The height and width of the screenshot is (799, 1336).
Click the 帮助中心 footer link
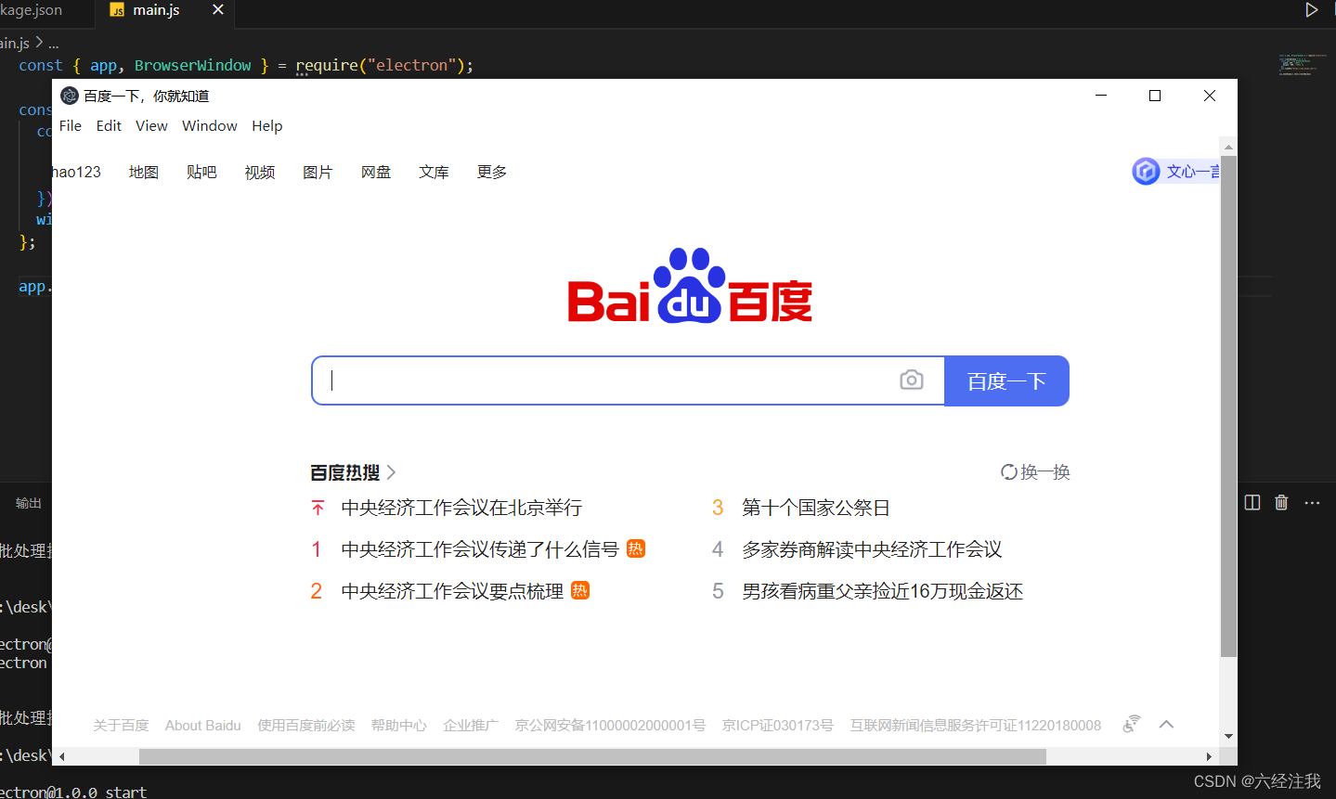[x=399, y=725]
